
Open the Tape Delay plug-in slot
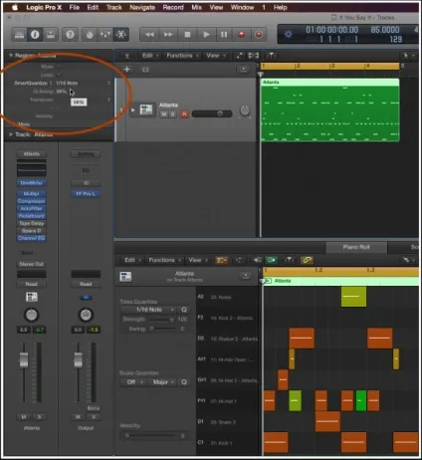(32, 223)
